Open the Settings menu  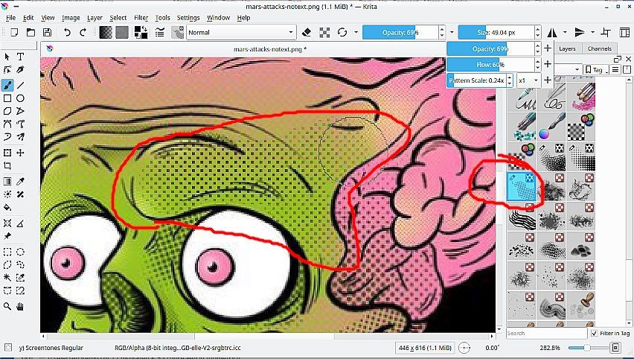point(188,18)
